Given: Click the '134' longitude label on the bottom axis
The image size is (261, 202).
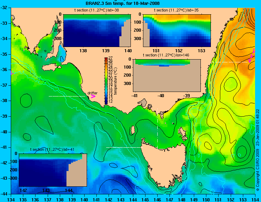Looking at the screenshot, I should (x=11, y=200).
